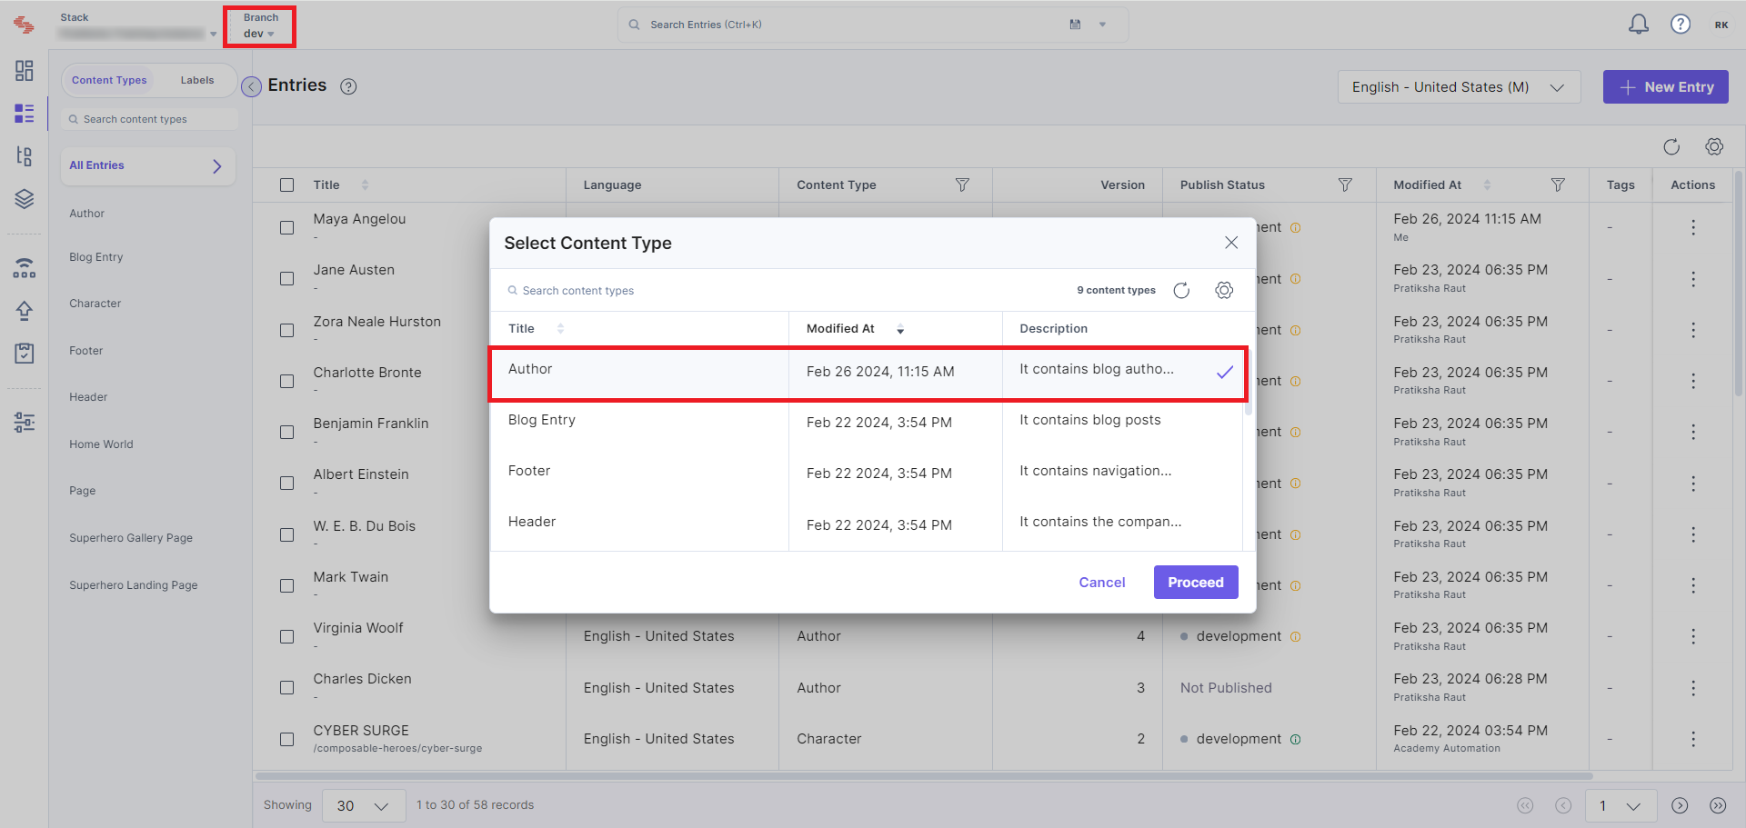1746x828 pixels.
Task: Click the sidebar Search content types field
Action: (x=149, y=119)
